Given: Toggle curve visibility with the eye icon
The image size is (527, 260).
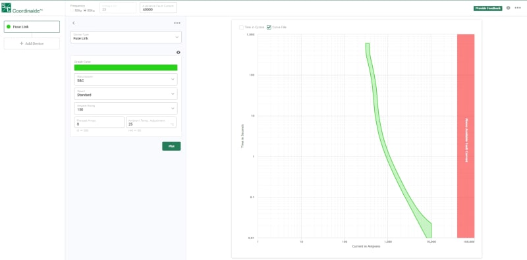Looking at the screenshot, I should [178, 53].
